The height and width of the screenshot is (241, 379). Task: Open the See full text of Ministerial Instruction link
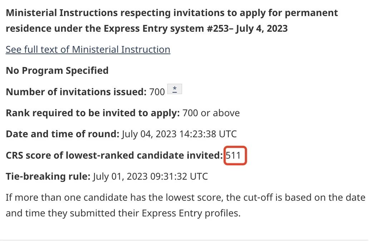(x=88, y=50)
